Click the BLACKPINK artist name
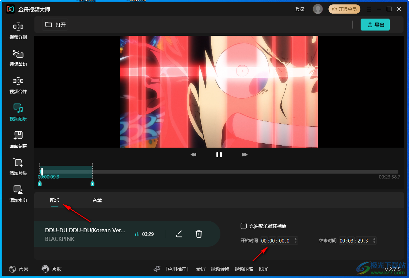This screenshot has width=409, height=278. (x=60, y=239)
